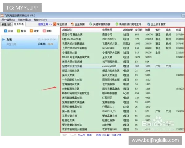This screenshot has height=148, width=185.
Task: Open the 企业名录搜索 tool icon
Action: coord(148,24)
